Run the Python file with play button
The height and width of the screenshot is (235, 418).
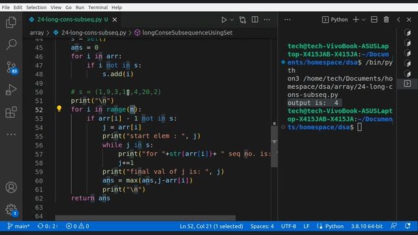(x=224, y=20)
